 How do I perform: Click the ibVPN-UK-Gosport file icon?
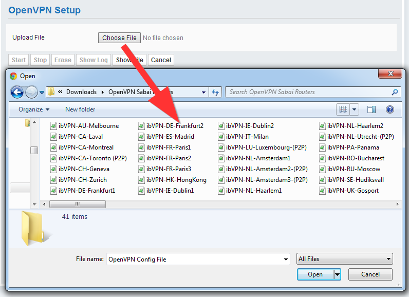(322, 191)
